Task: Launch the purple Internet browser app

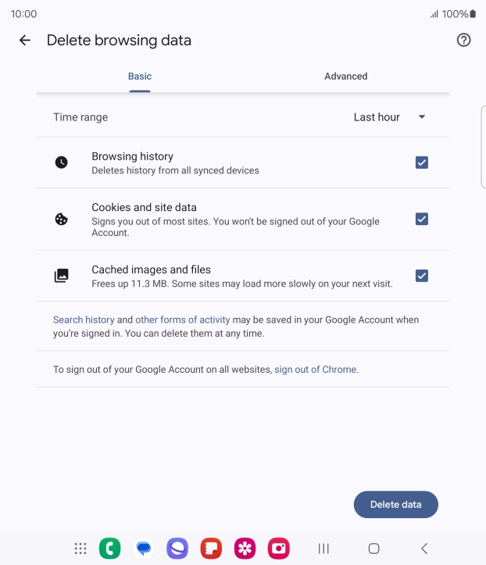Action: pyautogui.click(x=177, y=549)
